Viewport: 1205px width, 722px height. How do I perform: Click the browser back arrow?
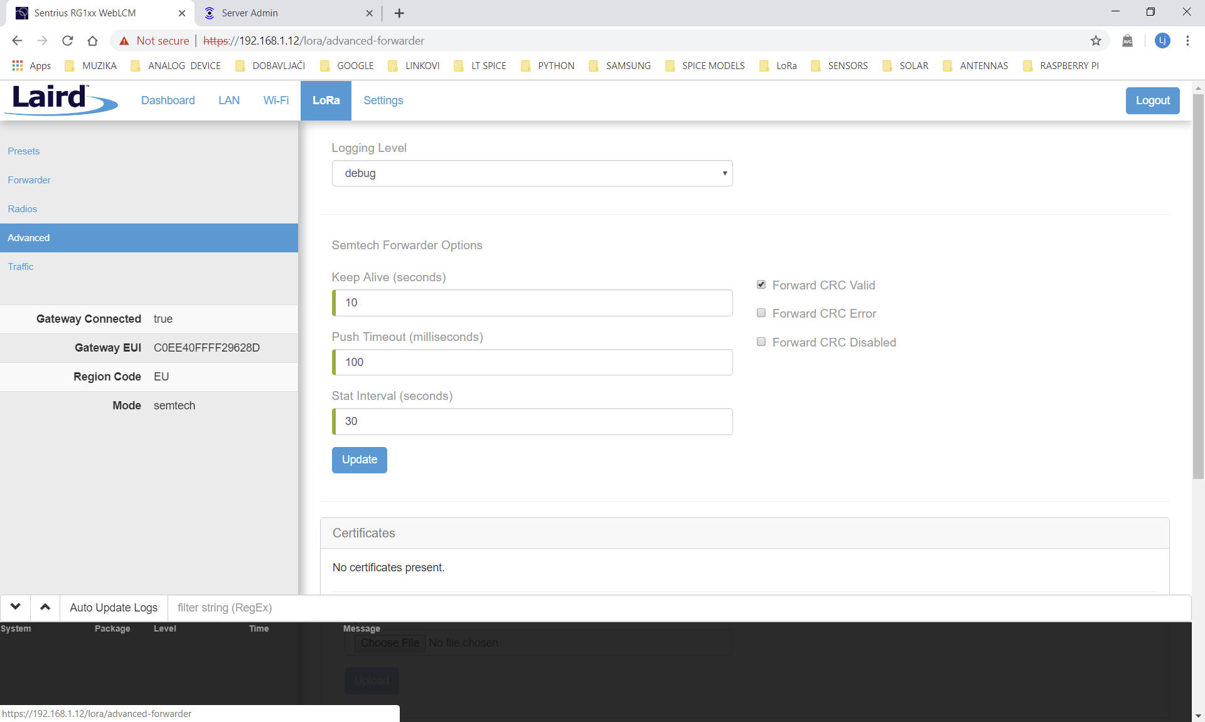[x=17, y=40]
